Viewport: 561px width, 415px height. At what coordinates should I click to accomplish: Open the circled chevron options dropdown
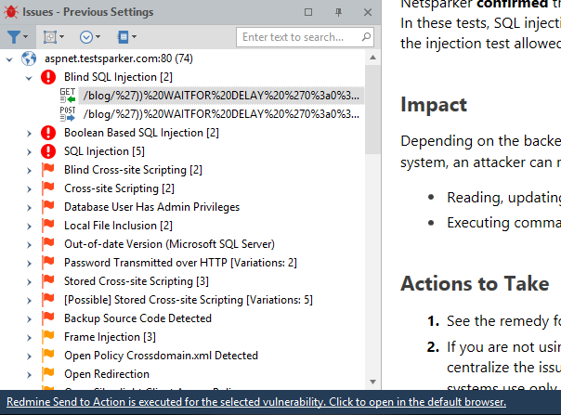[x=90, y=37]
